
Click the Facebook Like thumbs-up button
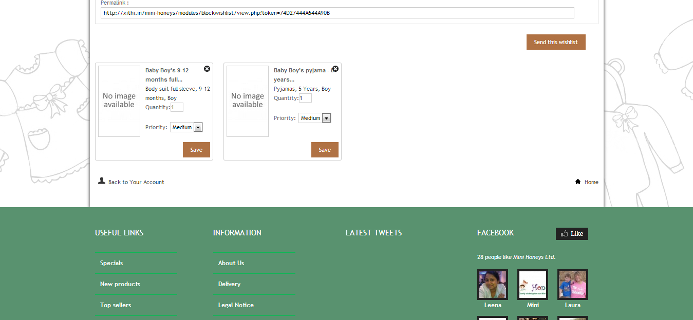572,234
